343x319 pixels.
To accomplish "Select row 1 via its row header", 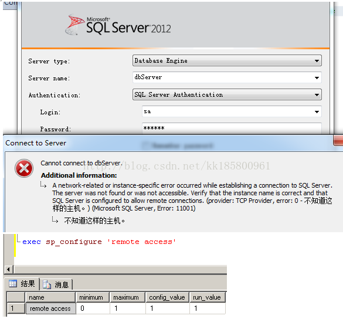I will (16, 308).
